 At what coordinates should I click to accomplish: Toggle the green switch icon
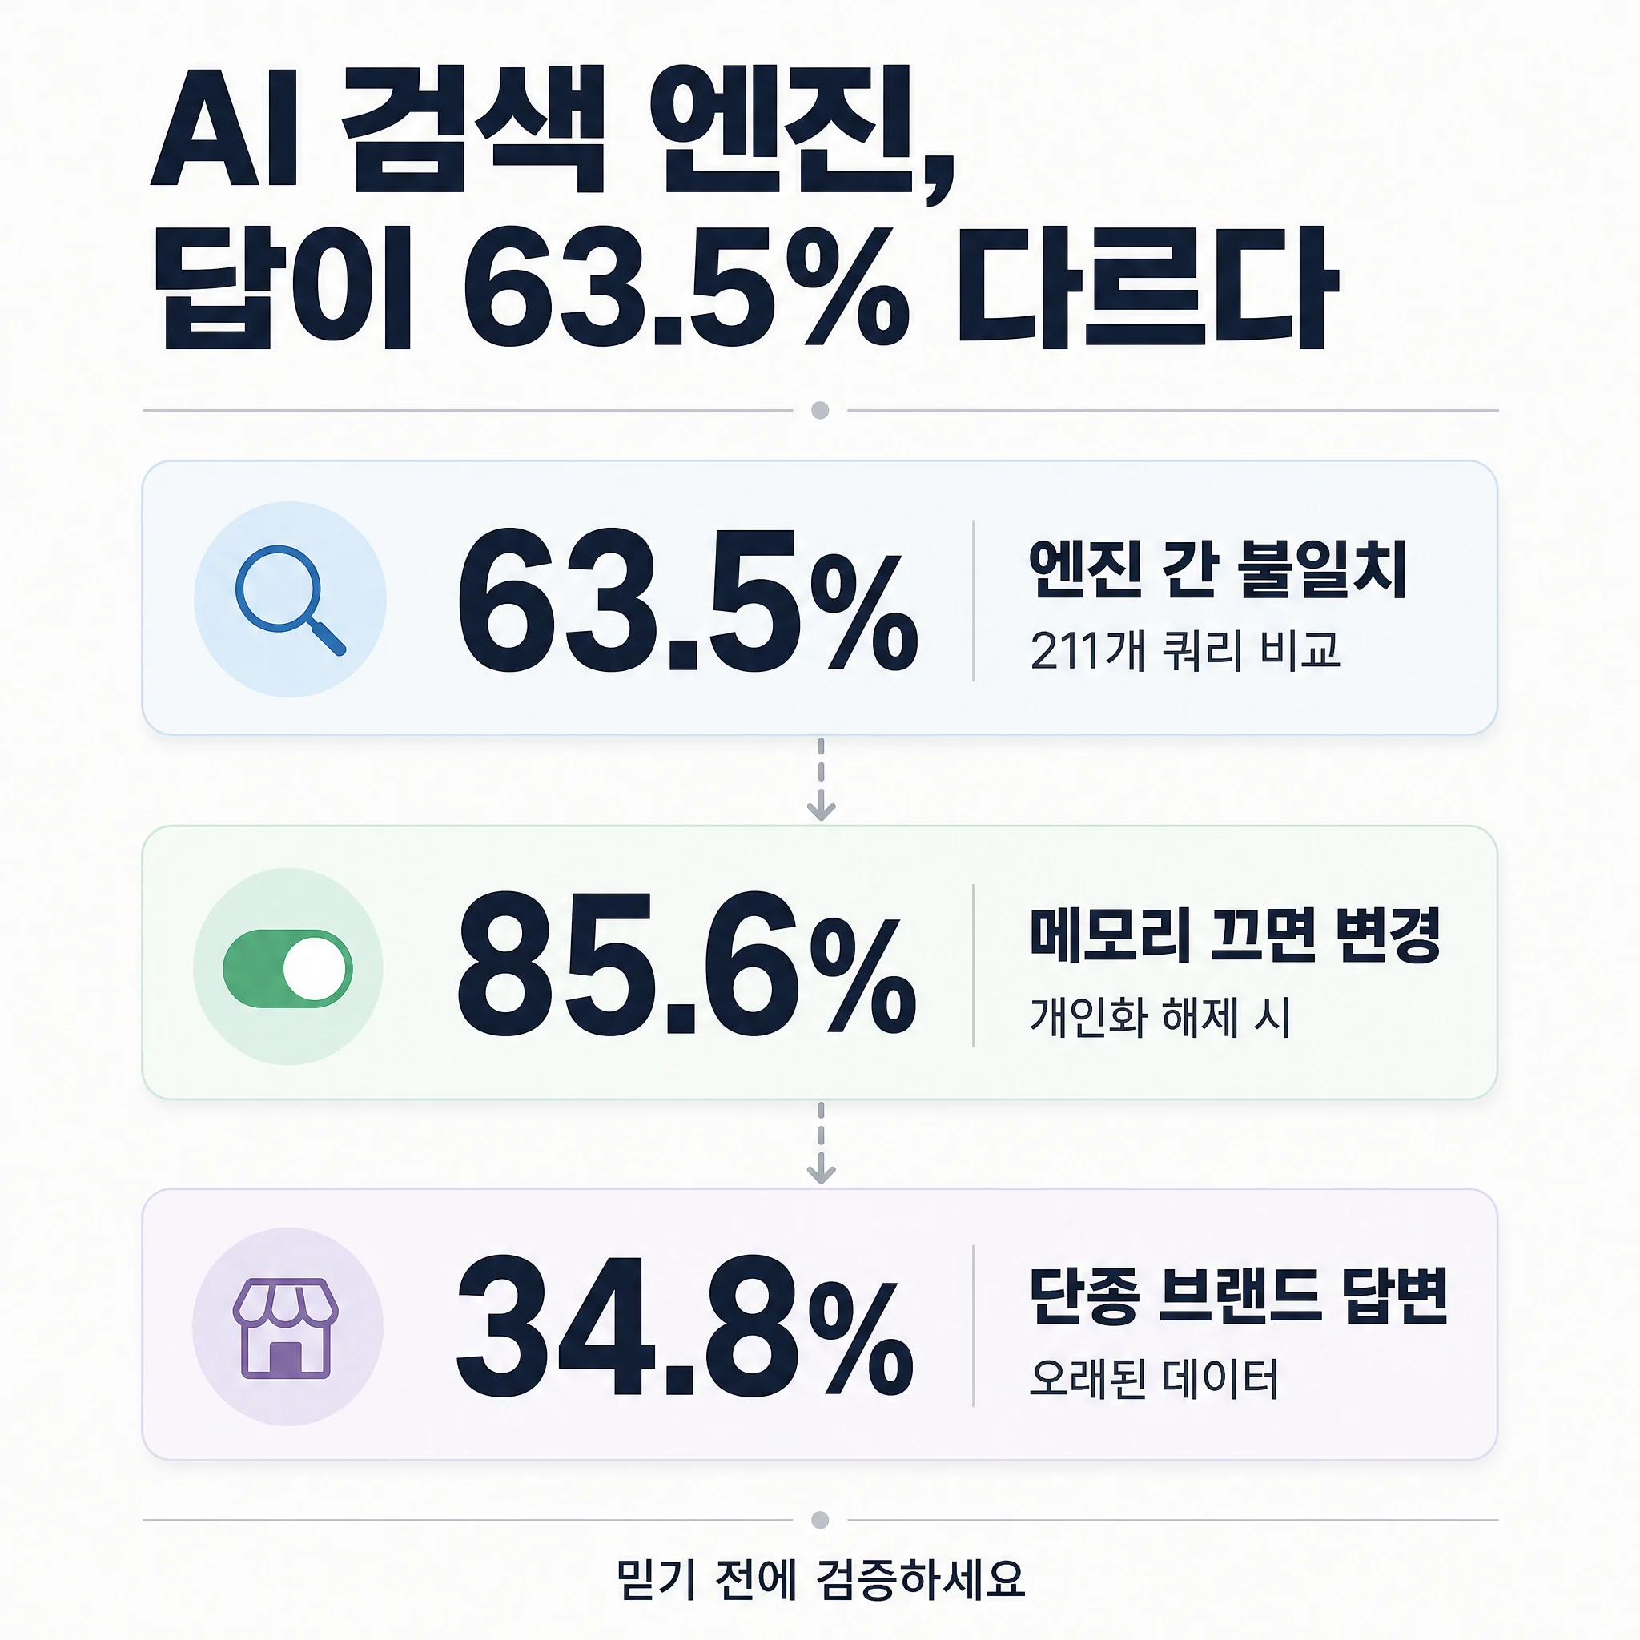(x=287, y=969)
